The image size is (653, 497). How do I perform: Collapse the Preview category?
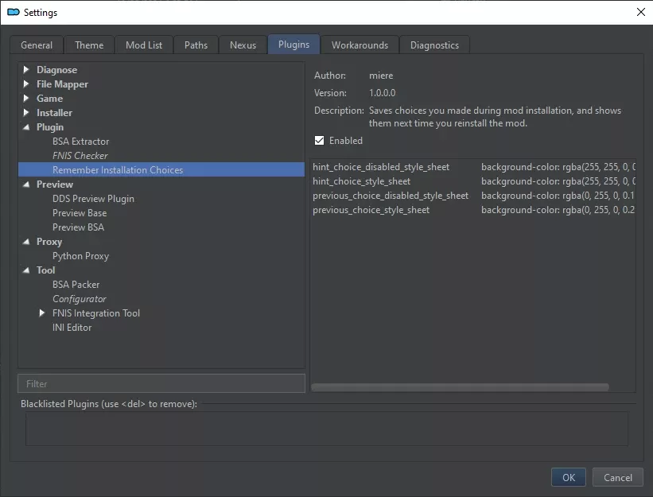pyautogui.click(x=25, y=184)
